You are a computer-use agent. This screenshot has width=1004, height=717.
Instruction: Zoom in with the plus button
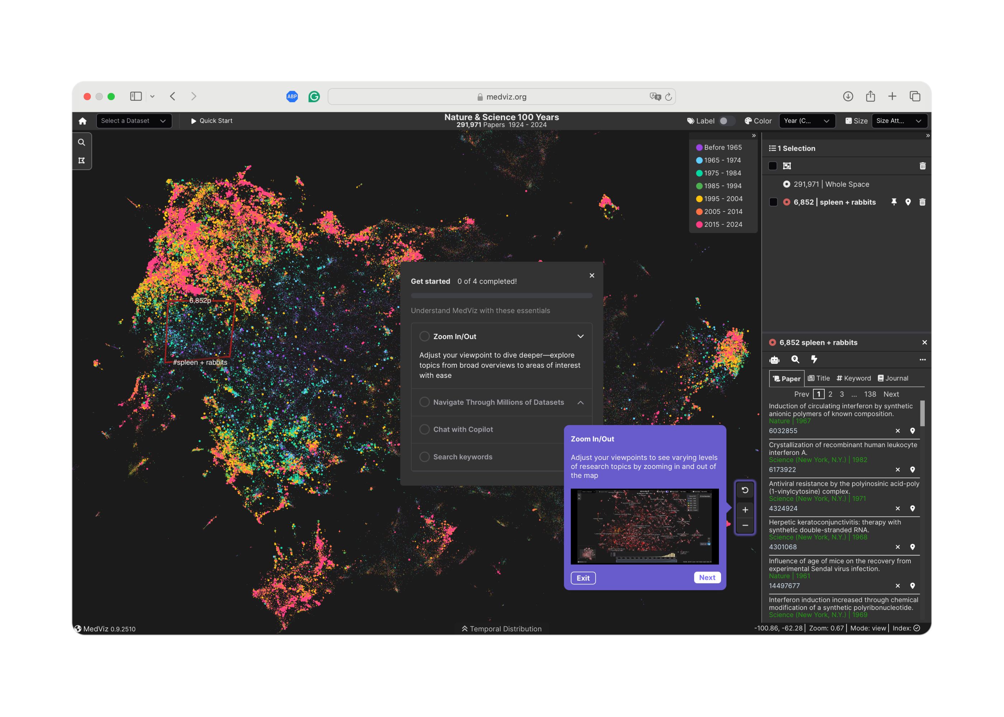pyautogui.click(x=745, y=510)
